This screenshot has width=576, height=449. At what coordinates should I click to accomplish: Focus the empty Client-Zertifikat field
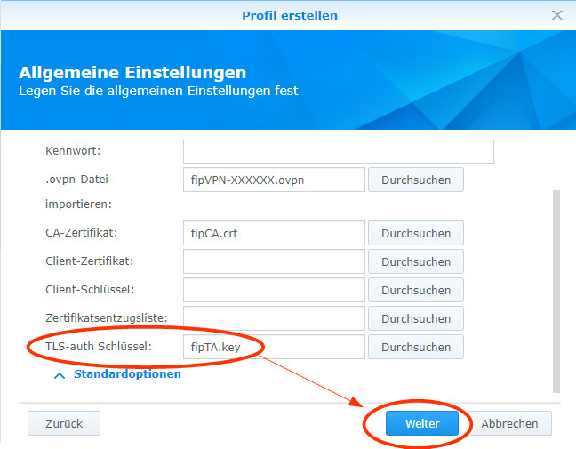click(x=274, y=261)
